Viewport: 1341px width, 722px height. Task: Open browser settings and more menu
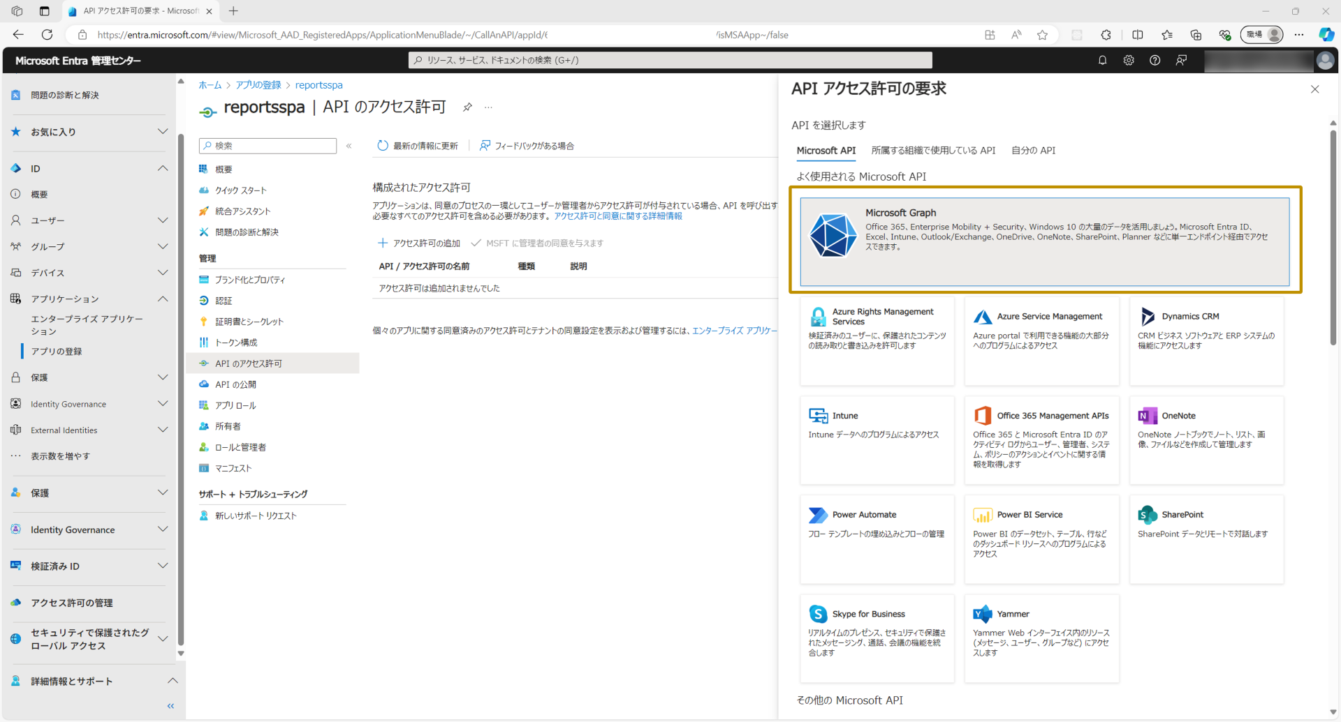point(1298,35)
